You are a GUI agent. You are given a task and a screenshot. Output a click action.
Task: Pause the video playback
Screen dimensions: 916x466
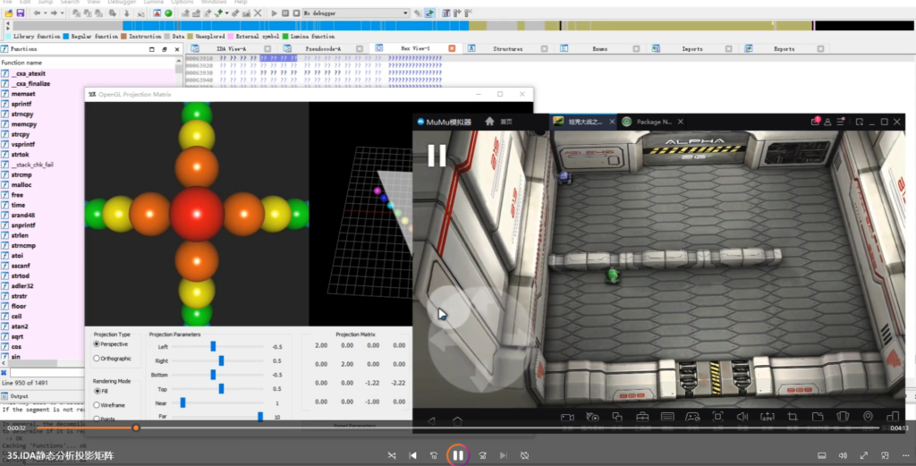(458, 455)
